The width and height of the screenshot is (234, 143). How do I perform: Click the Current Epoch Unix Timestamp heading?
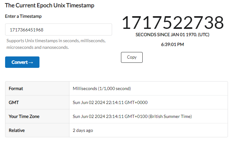[50, 6]
